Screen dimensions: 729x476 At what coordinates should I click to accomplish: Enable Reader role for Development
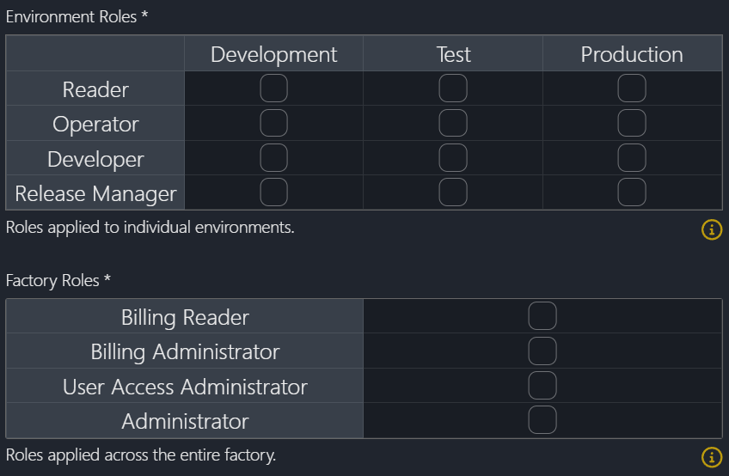(x=273, y=88)
